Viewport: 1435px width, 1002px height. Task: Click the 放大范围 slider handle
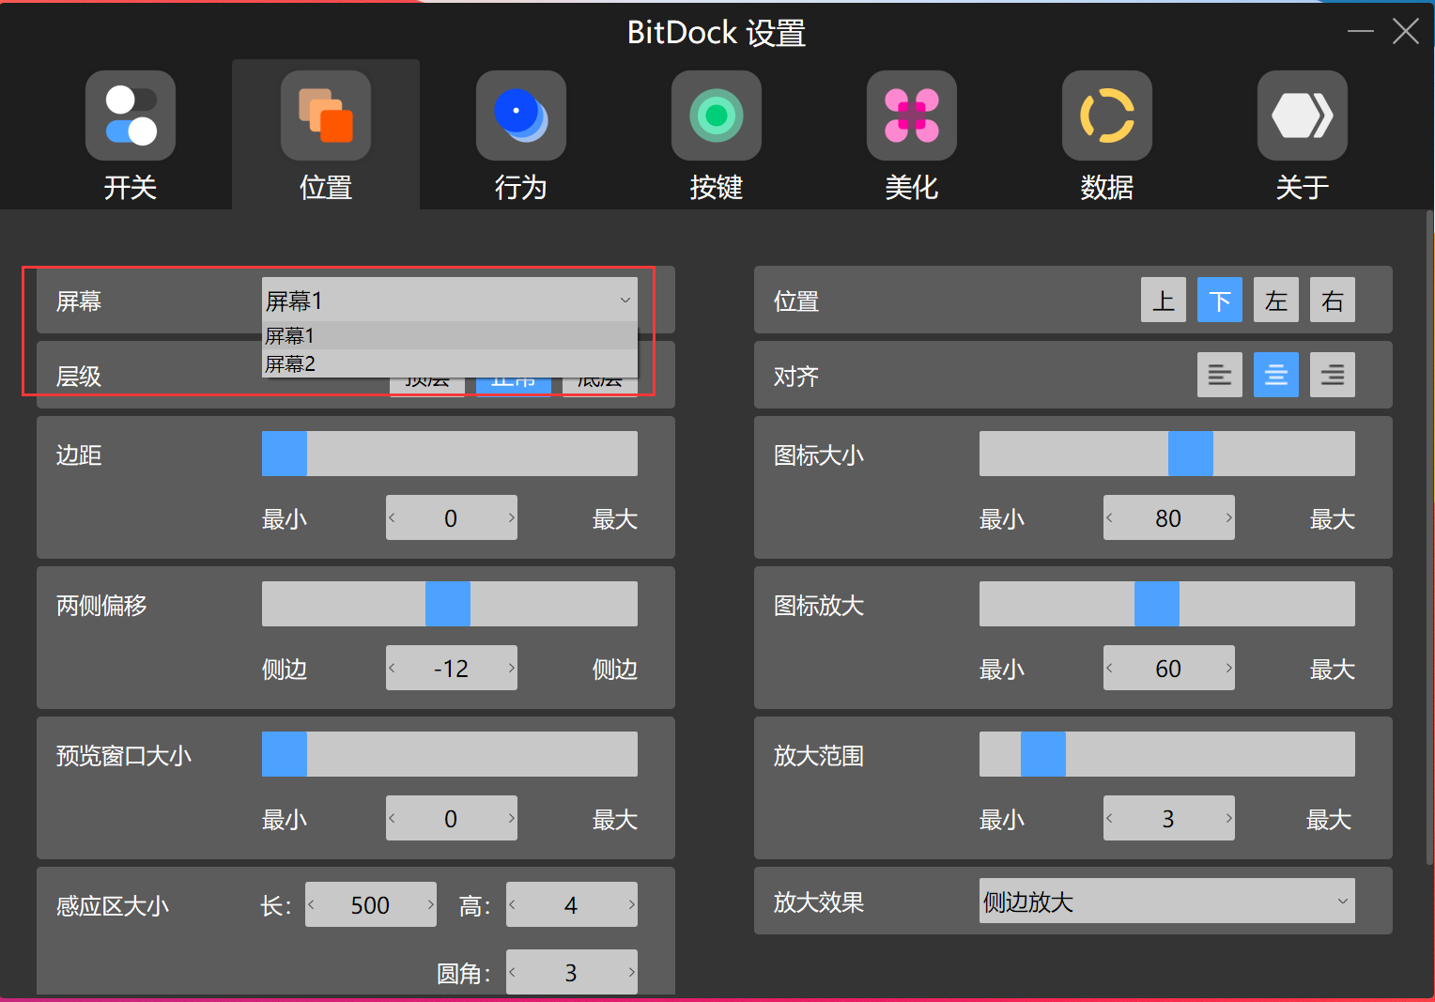point(1043,754)
